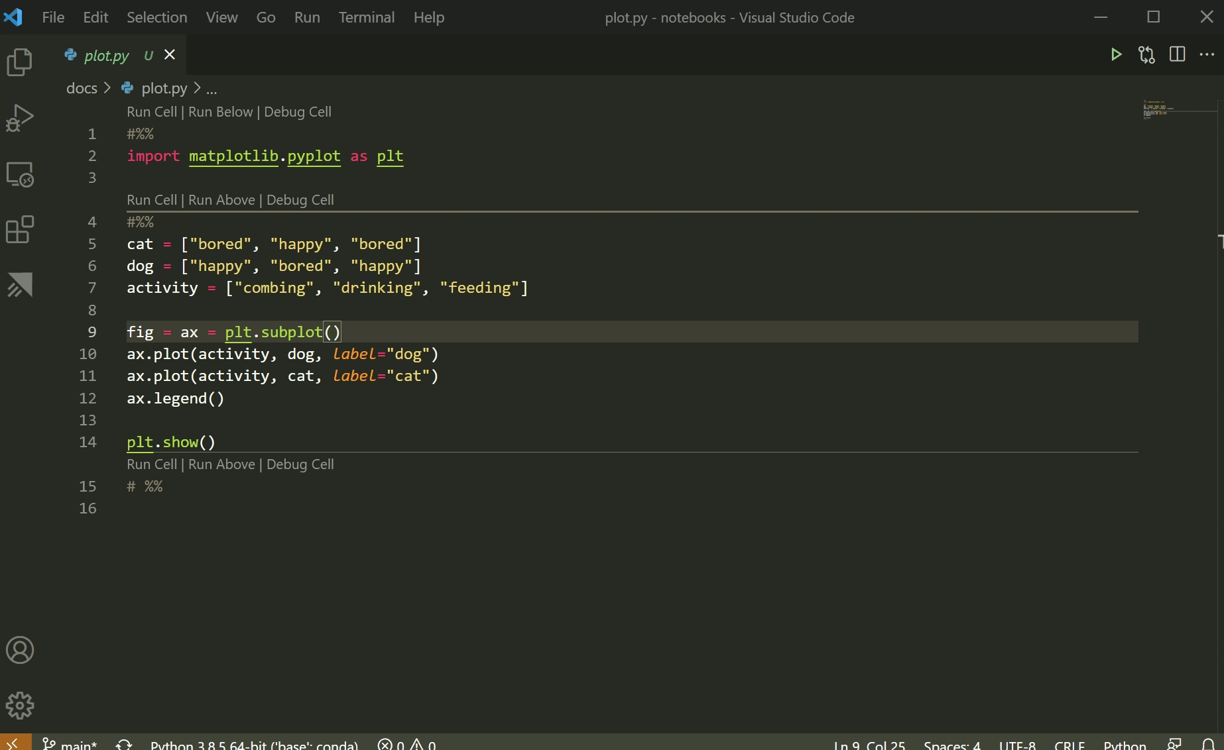Open the plot.py breadcrumb dropdown

click(x=163, y=88)
